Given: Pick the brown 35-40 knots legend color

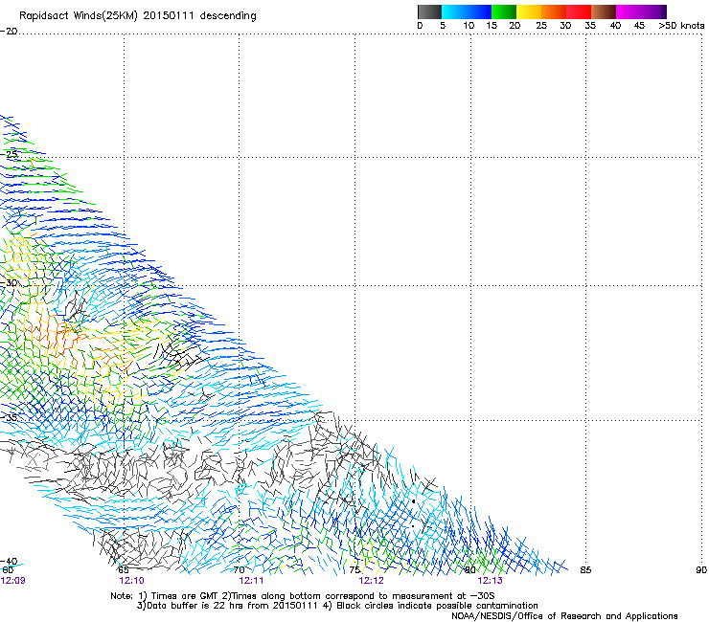Looking at the screenshot, I should (x=604, y=11).
